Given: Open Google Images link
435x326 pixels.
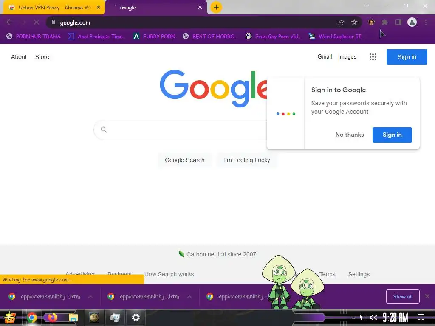Looking at the screenshot, I should click(347, 56).
